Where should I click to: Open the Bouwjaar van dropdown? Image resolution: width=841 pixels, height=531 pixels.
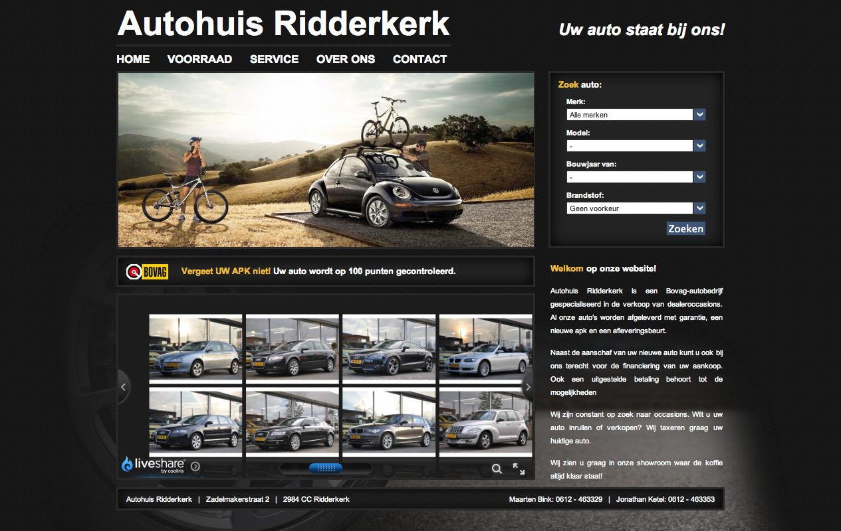[x=636, y=177]
